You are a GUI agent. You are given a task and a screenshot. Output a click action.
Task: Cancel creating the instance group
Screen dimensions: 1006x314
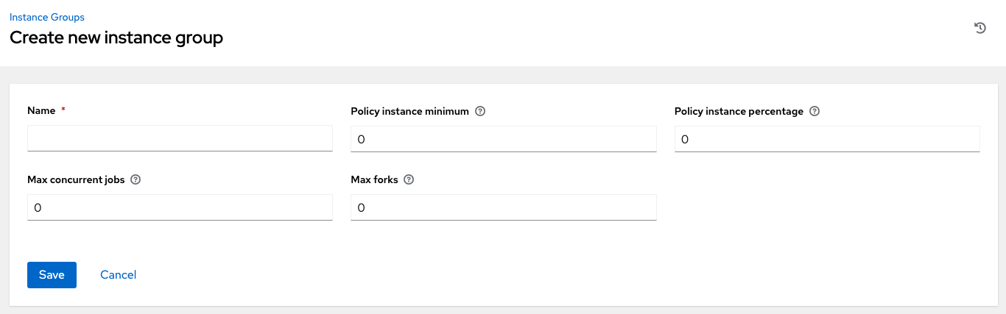118,274
